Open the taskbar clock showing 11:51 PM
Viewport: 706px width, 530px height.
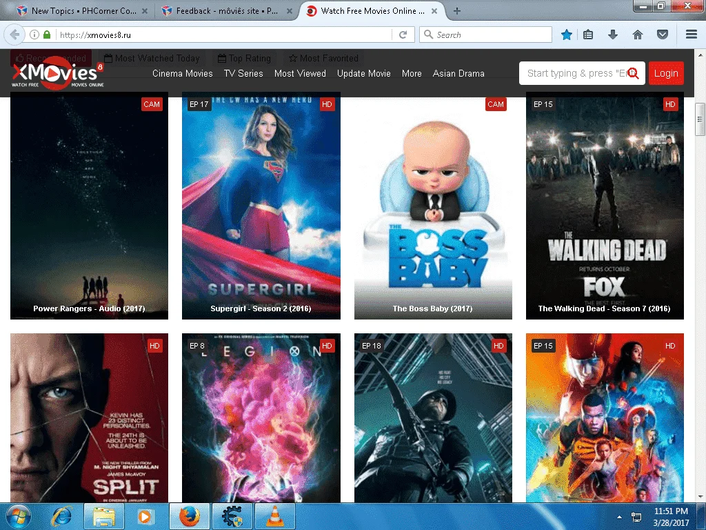pyautogui.click(x=671, y=517)
